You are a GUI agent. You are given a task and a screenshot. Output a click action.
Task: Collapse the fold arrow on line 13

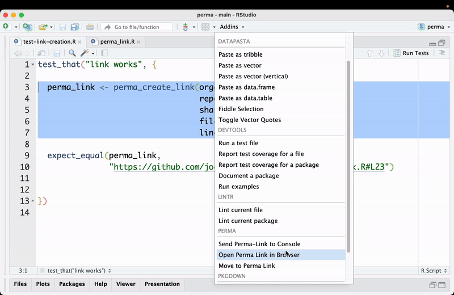coord(33,201)
